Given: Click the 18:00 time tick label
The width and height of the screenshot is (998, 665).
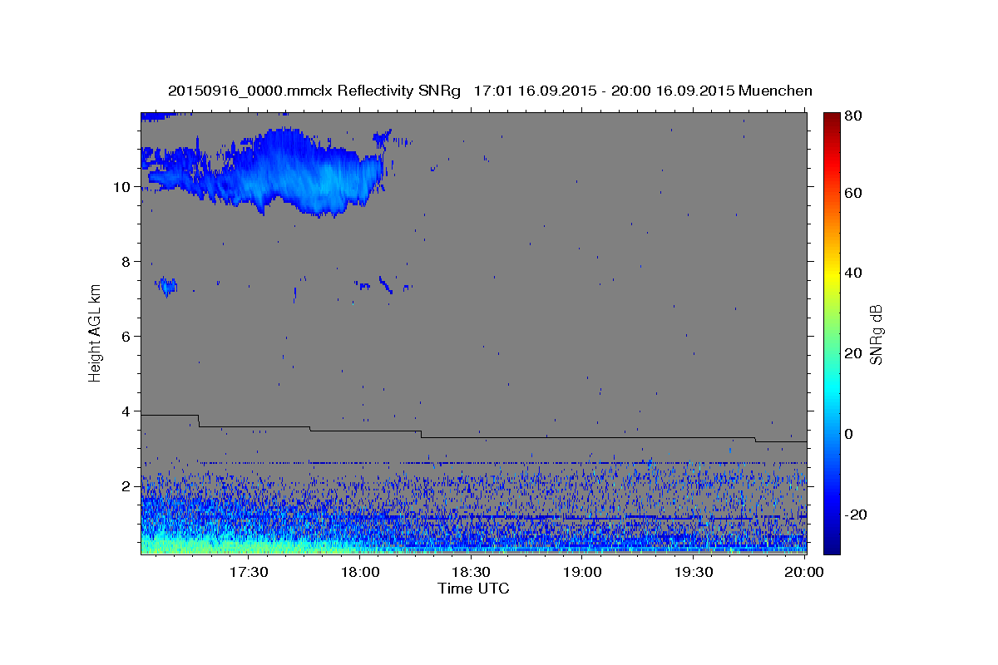Looking at the screenshot, I should 361,573.
